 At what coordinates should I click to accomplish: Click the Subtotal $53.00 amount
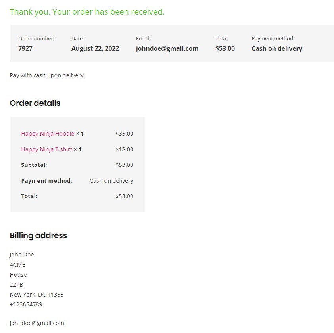click(125, 165)
